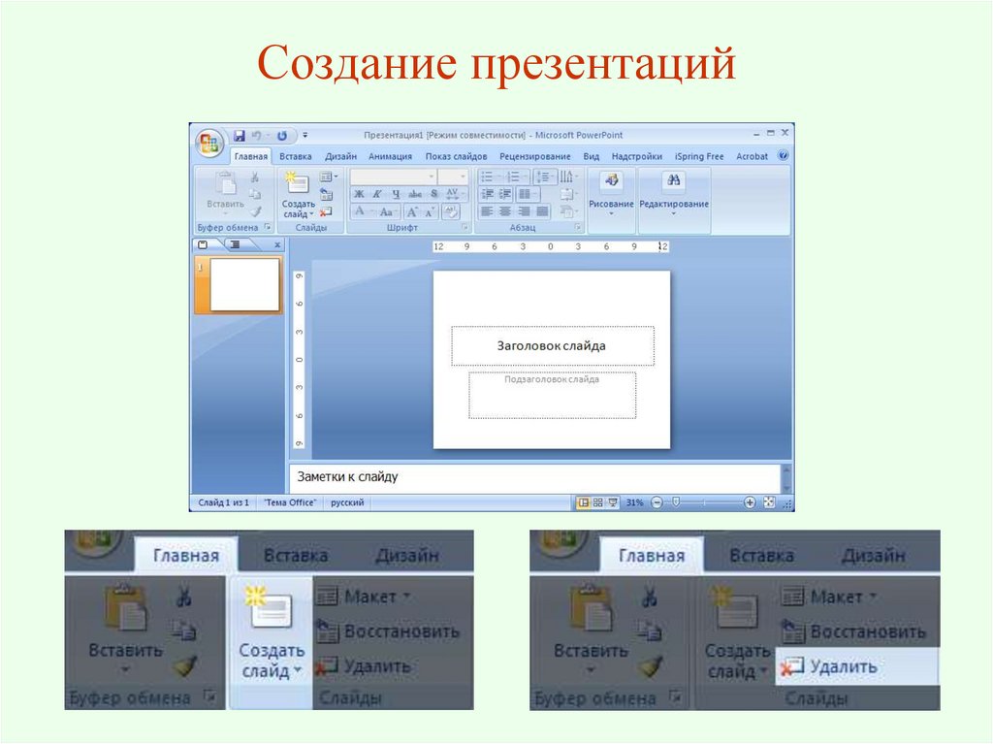
Task: Expand the Рисование drawing group
Action: pos(611,200)
